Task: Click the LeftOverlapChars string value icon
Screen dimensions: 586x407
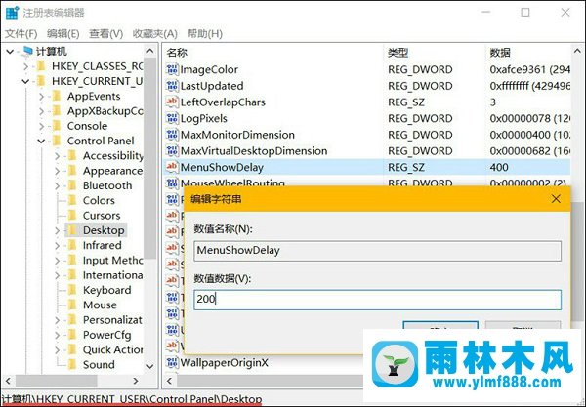Action: click(x=172, y=102)
